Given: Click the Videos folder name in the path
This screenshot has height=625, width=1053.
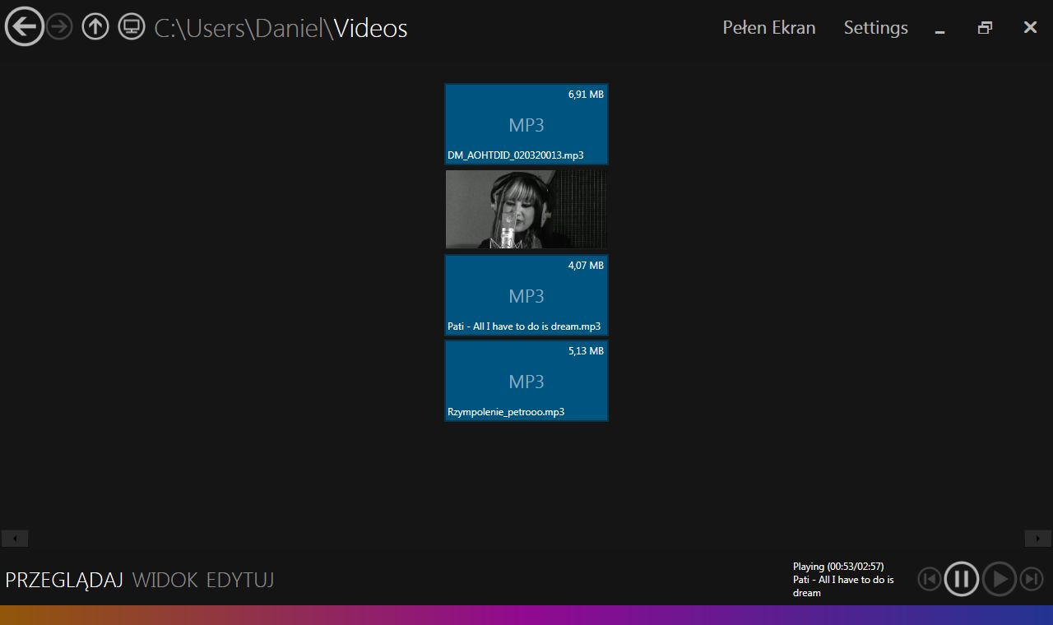Looking at the screenshot, I should click(371, 28).
